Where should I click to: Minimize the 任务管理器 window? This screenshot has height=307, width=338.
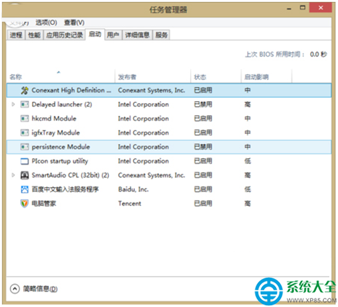pos(289,8)
